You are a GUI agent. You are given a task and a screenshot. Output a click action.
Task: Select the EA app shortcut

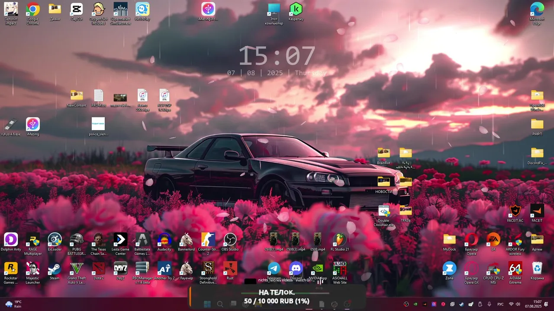[493, 239]
